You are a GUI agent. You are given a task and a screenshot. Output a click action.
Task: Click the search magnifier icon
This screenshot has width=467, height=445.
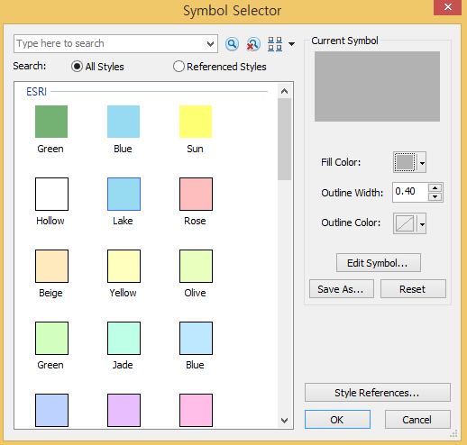[232, 44]
